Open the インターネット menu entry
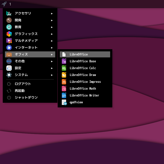Screen dimensions: 164x164 tap(30, 48)
